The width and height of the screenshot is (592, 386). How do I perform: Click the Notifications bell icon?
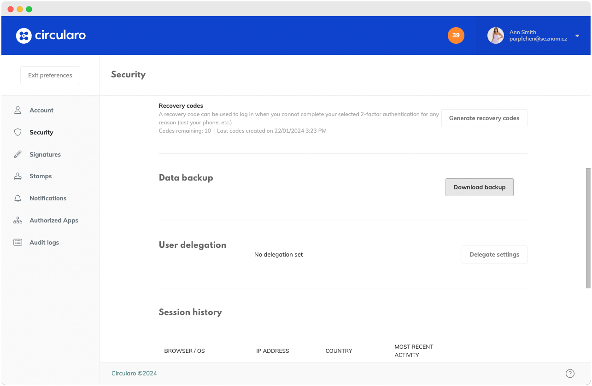(18, 198)
